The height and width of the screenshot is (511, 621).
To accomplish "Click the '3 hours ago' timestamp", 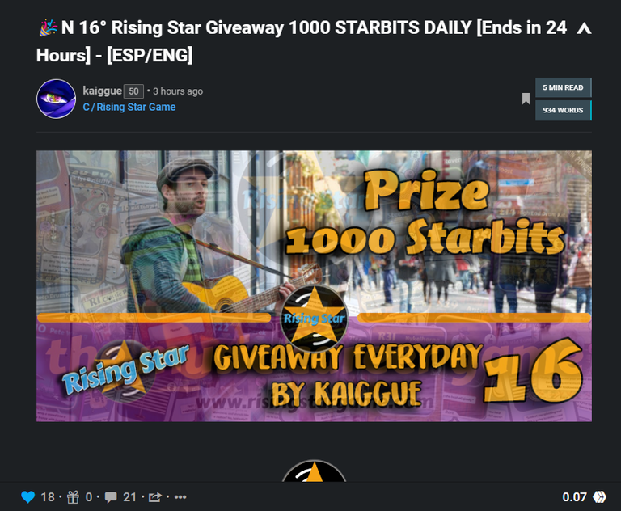I will click(x=178, y=91).
